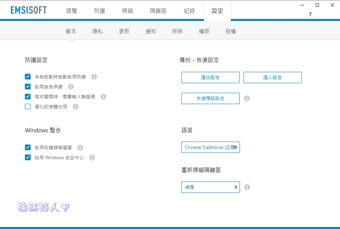Go to the 總覽 main tab

[x=72, y=11]
